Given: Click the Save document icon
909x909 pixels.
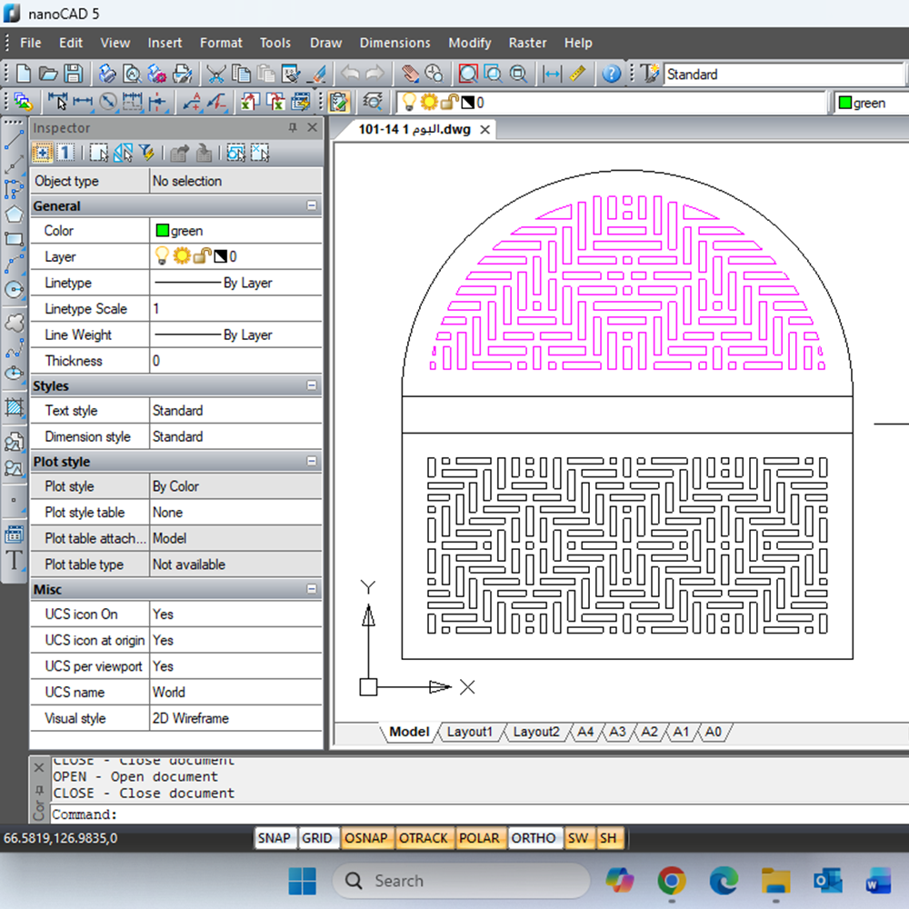Looking at the screenshot, I should click(x=73, y=75).
